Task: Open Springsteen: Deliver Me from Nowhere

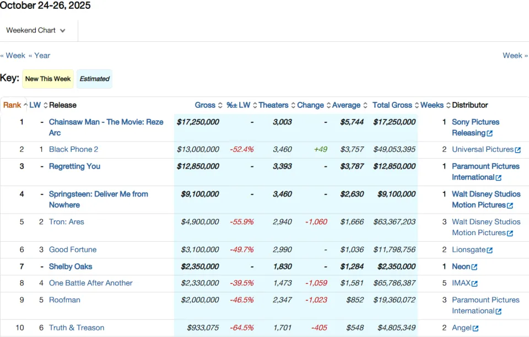Action: tap(98, 199)
